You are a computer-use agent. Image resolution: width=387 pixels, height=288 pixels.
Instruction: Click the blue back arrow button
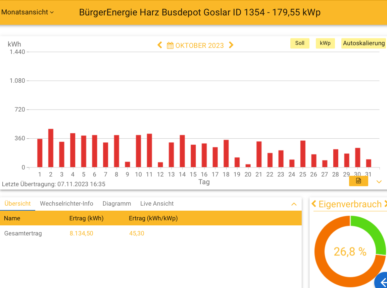point(382,282)
